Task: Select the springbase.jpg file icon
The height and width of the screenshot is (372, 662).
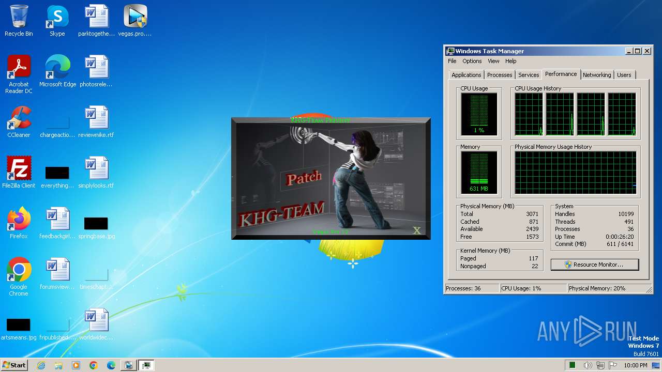Action: click(96, 227)
